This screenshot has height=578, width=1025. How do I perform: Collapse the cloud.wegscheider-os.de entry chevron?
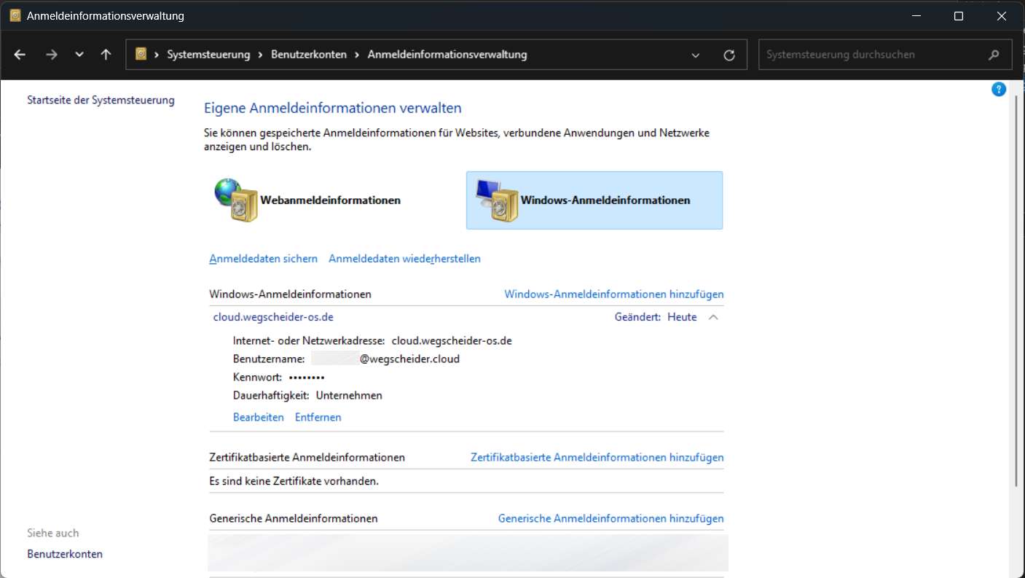point(713,317)
